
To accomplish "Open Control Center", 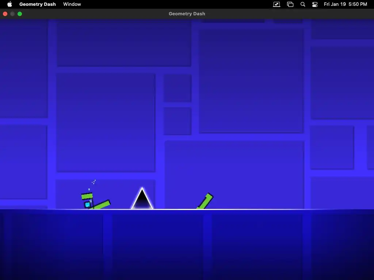I will point(315,4).
